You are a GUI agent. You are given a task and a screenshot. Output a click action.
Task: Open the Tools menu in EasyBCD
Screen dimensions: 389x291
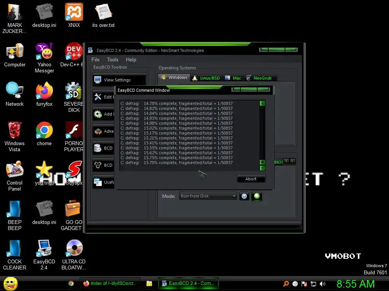point(112,59)
